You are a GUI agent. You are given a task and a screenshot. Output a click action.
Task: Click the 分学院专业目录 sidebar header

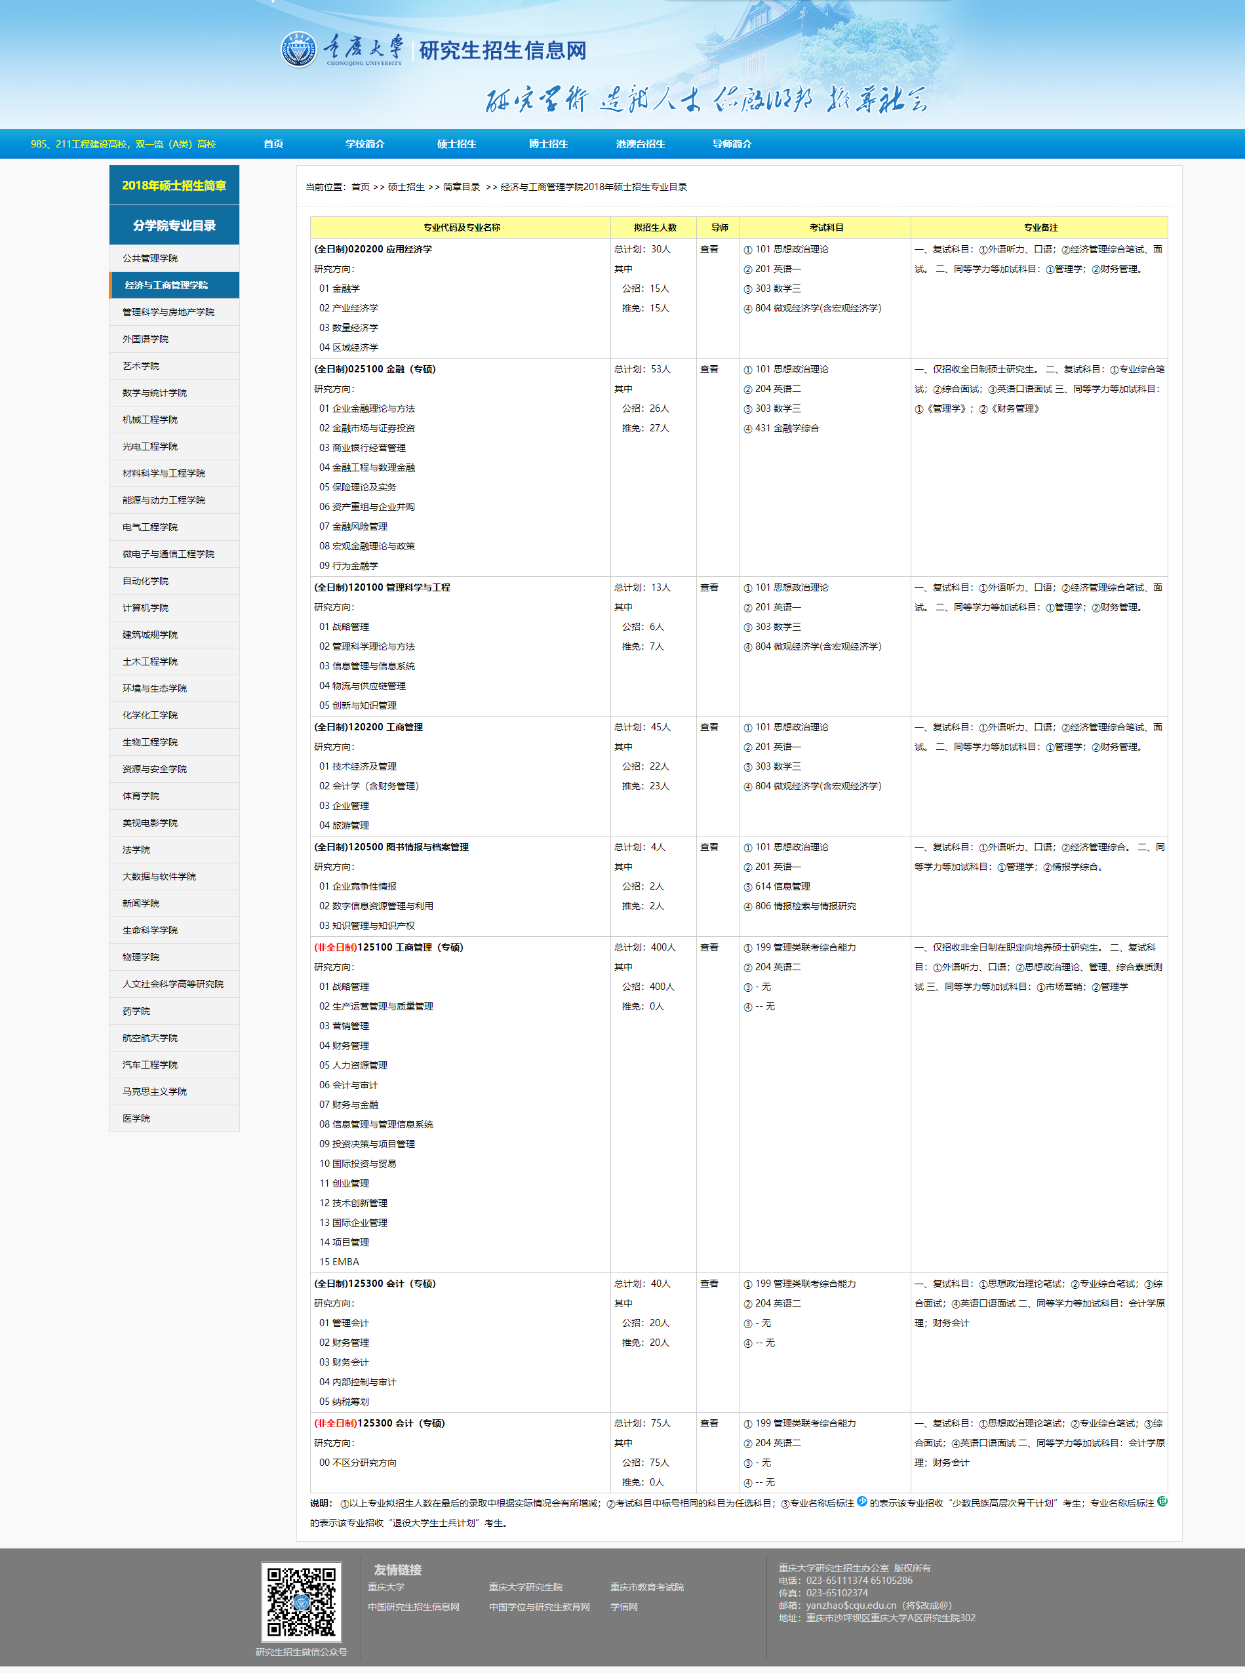coord(174,226)
